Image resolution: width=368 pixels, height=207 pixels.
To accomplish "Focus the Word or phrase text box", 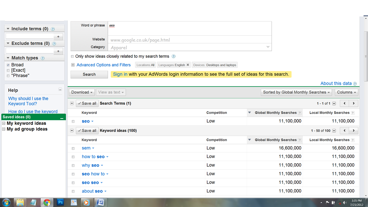I will [x=190, y=29].
